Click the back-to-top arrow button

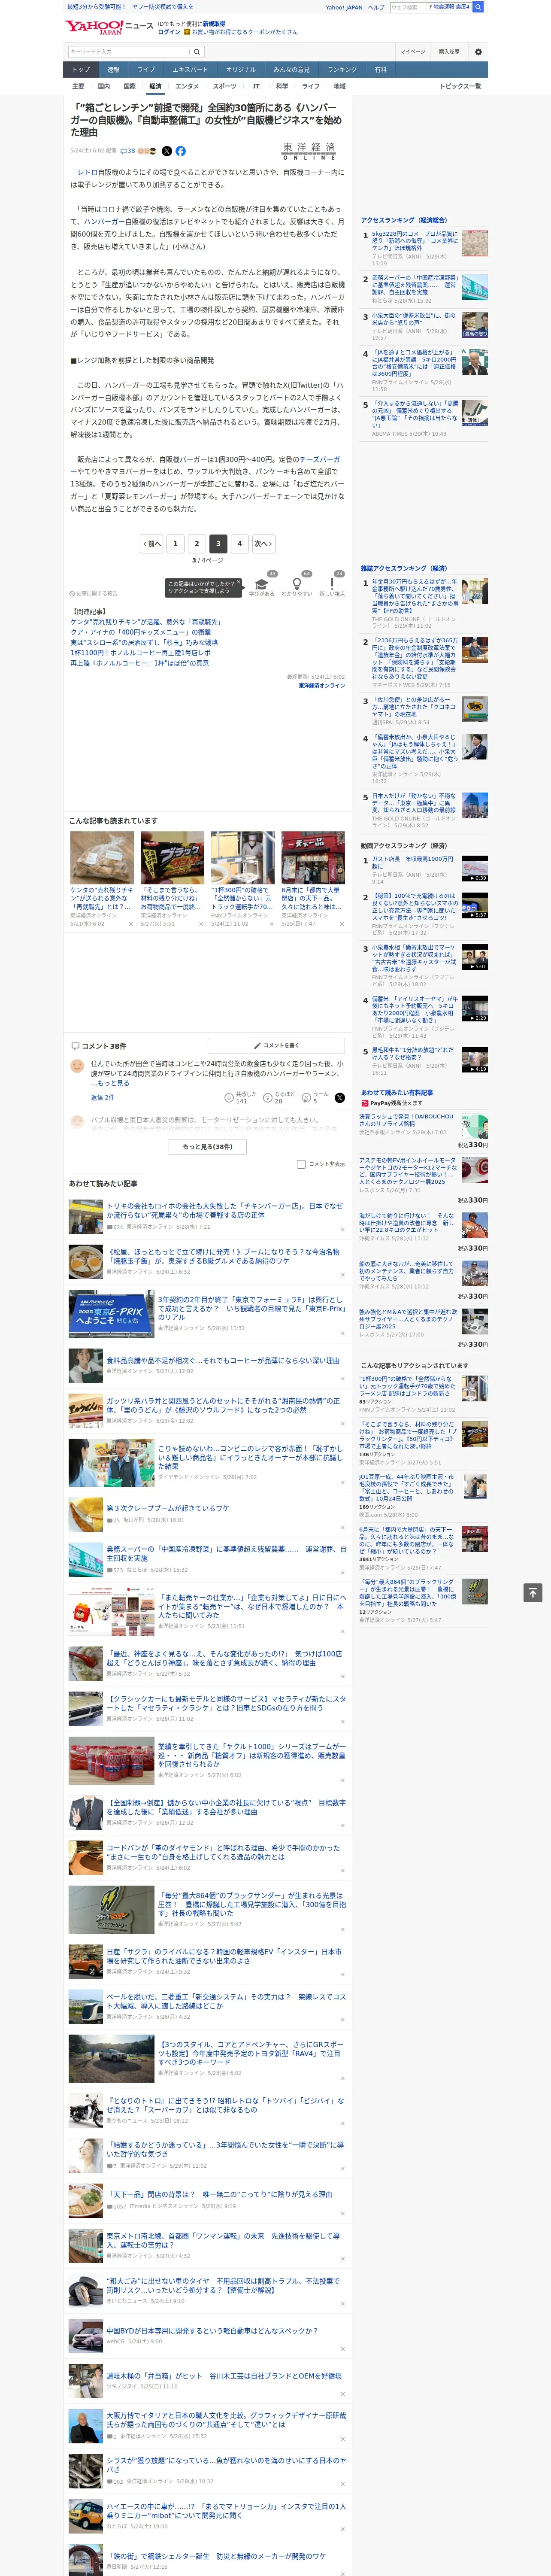[x=533, y=1592]
